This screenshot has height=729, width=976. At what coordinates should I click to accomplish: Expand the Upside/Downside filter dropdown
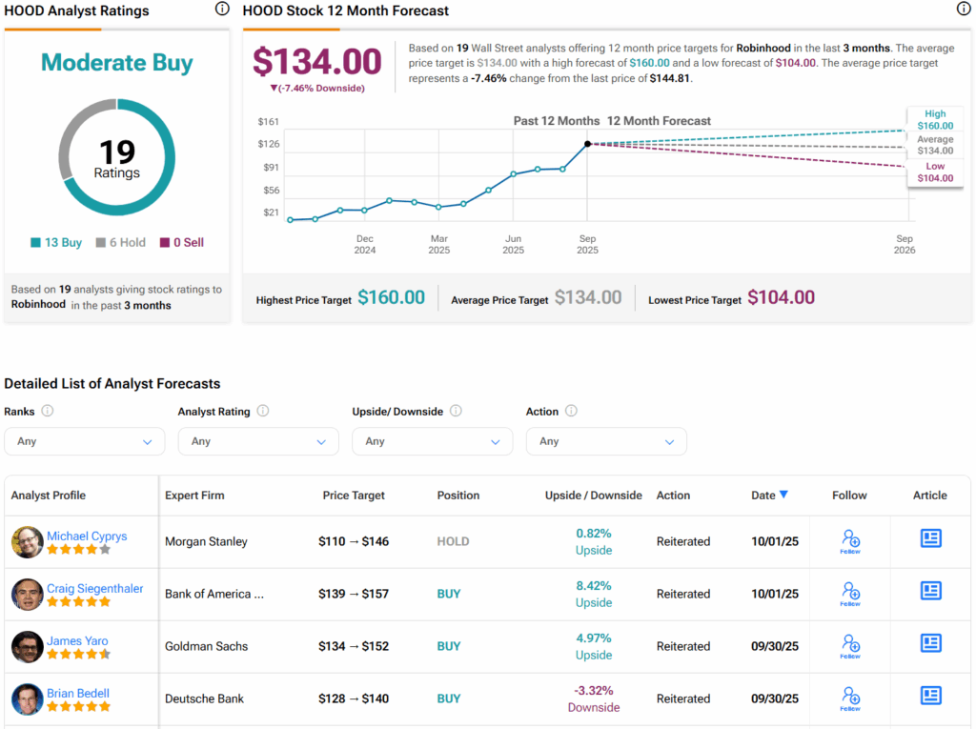(x=432, y=441)
